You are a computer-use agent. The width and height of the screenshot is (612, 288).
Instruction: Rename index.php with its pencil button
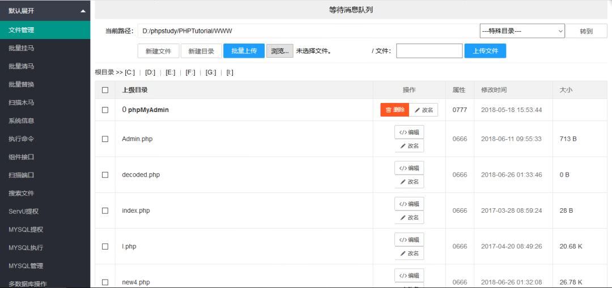[409, 217]
